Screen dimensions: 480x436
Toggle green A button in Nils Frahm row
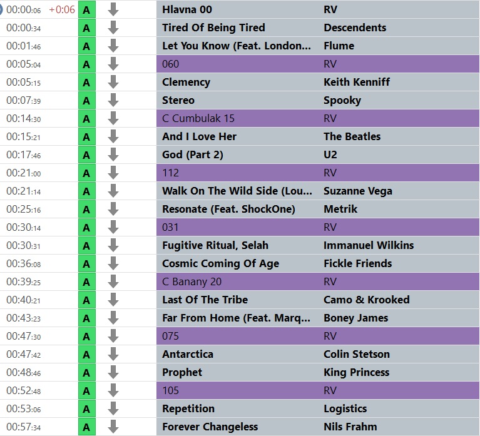pyautogui.click(x=87, y=427)
